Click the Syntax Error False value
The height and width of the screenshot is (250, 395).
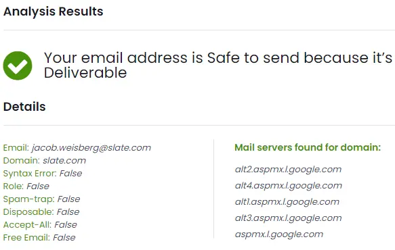click(x=70, y=174)
